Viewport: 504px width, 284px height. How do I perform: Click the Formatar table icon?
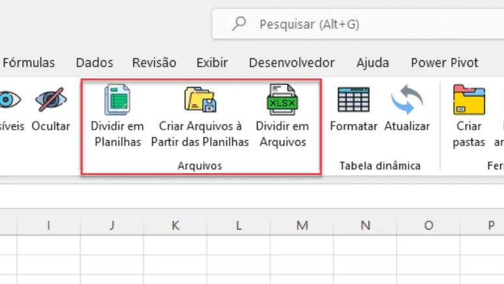354,99
